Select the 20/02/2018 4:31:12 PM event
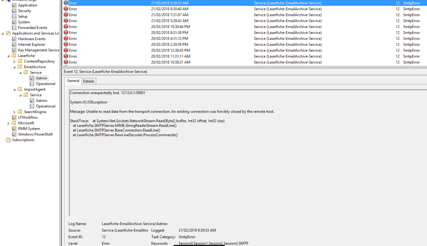This screenshot has width=427, height=246. (x=245, y=38)
